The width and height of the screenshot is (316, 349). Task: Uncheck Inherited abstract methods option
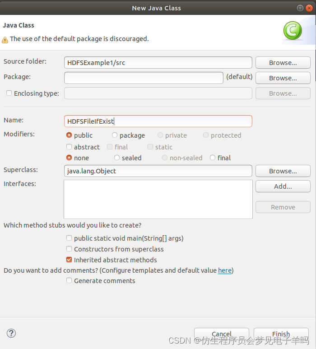(69, 260)
